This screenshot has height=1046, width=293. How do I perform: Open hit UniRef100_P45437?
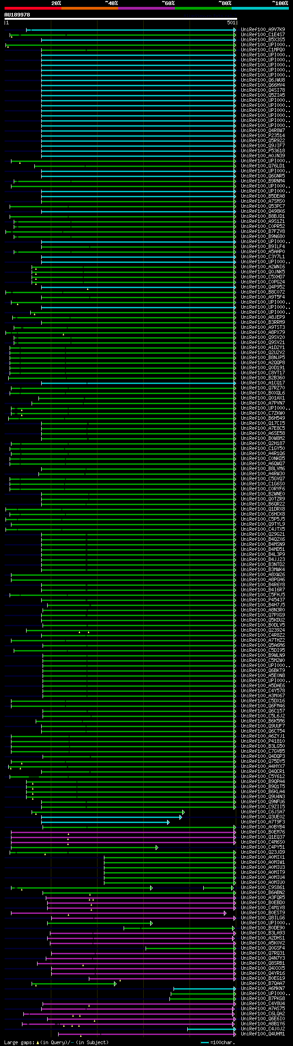pos(263,600)
